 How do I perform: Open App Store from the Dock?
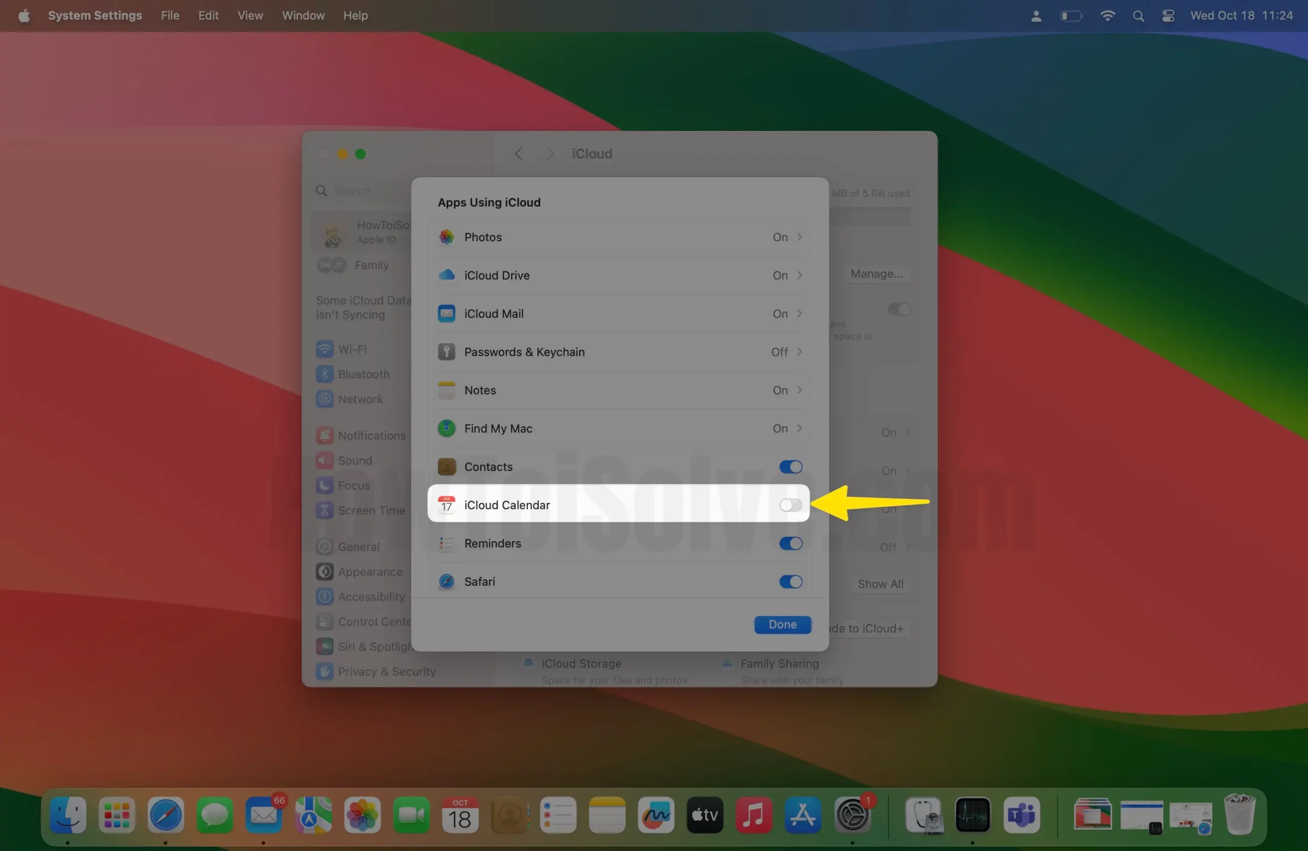pyautogui.click(x=803, y=815)
